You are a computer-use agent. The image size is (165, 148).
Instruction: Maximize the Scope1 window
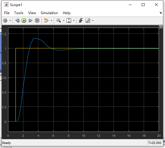[x=143, y=5]
